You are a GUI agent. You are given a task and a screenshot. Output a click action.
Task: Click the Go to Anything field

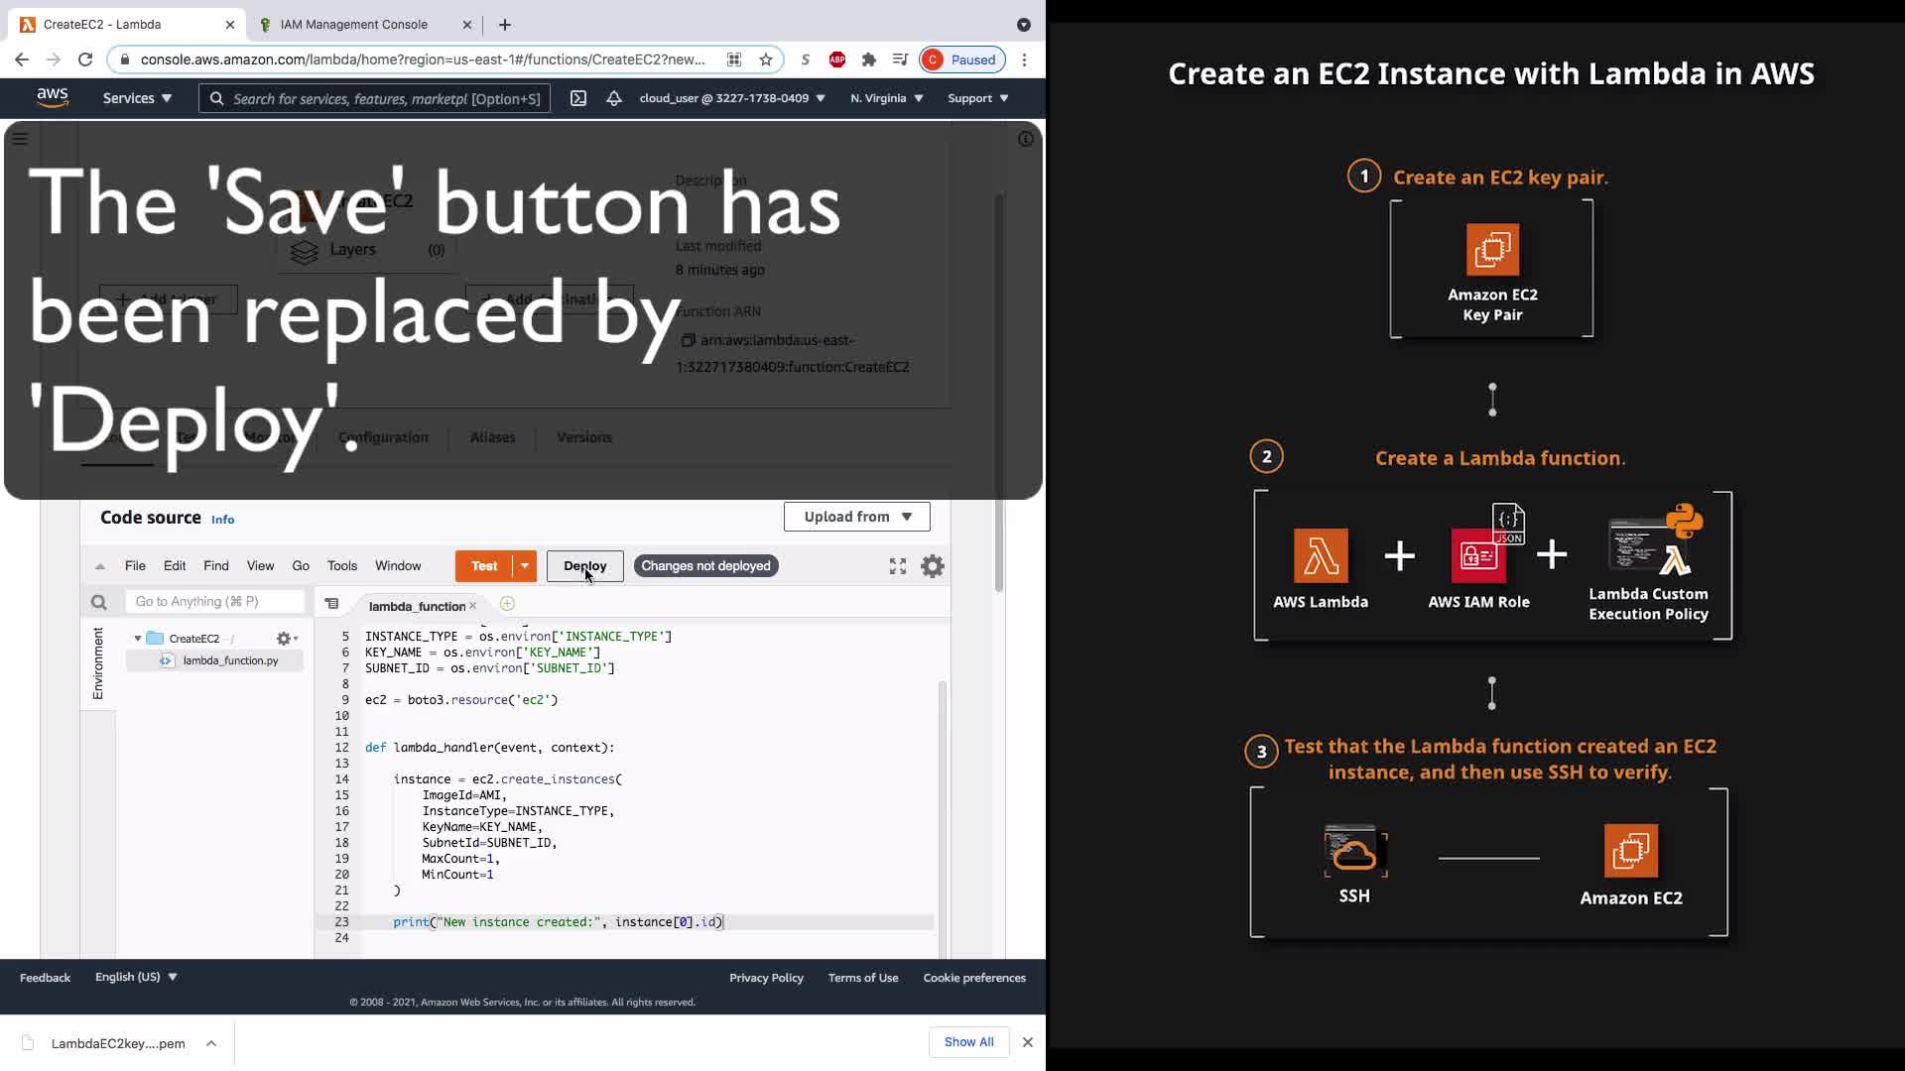(214, 602)
